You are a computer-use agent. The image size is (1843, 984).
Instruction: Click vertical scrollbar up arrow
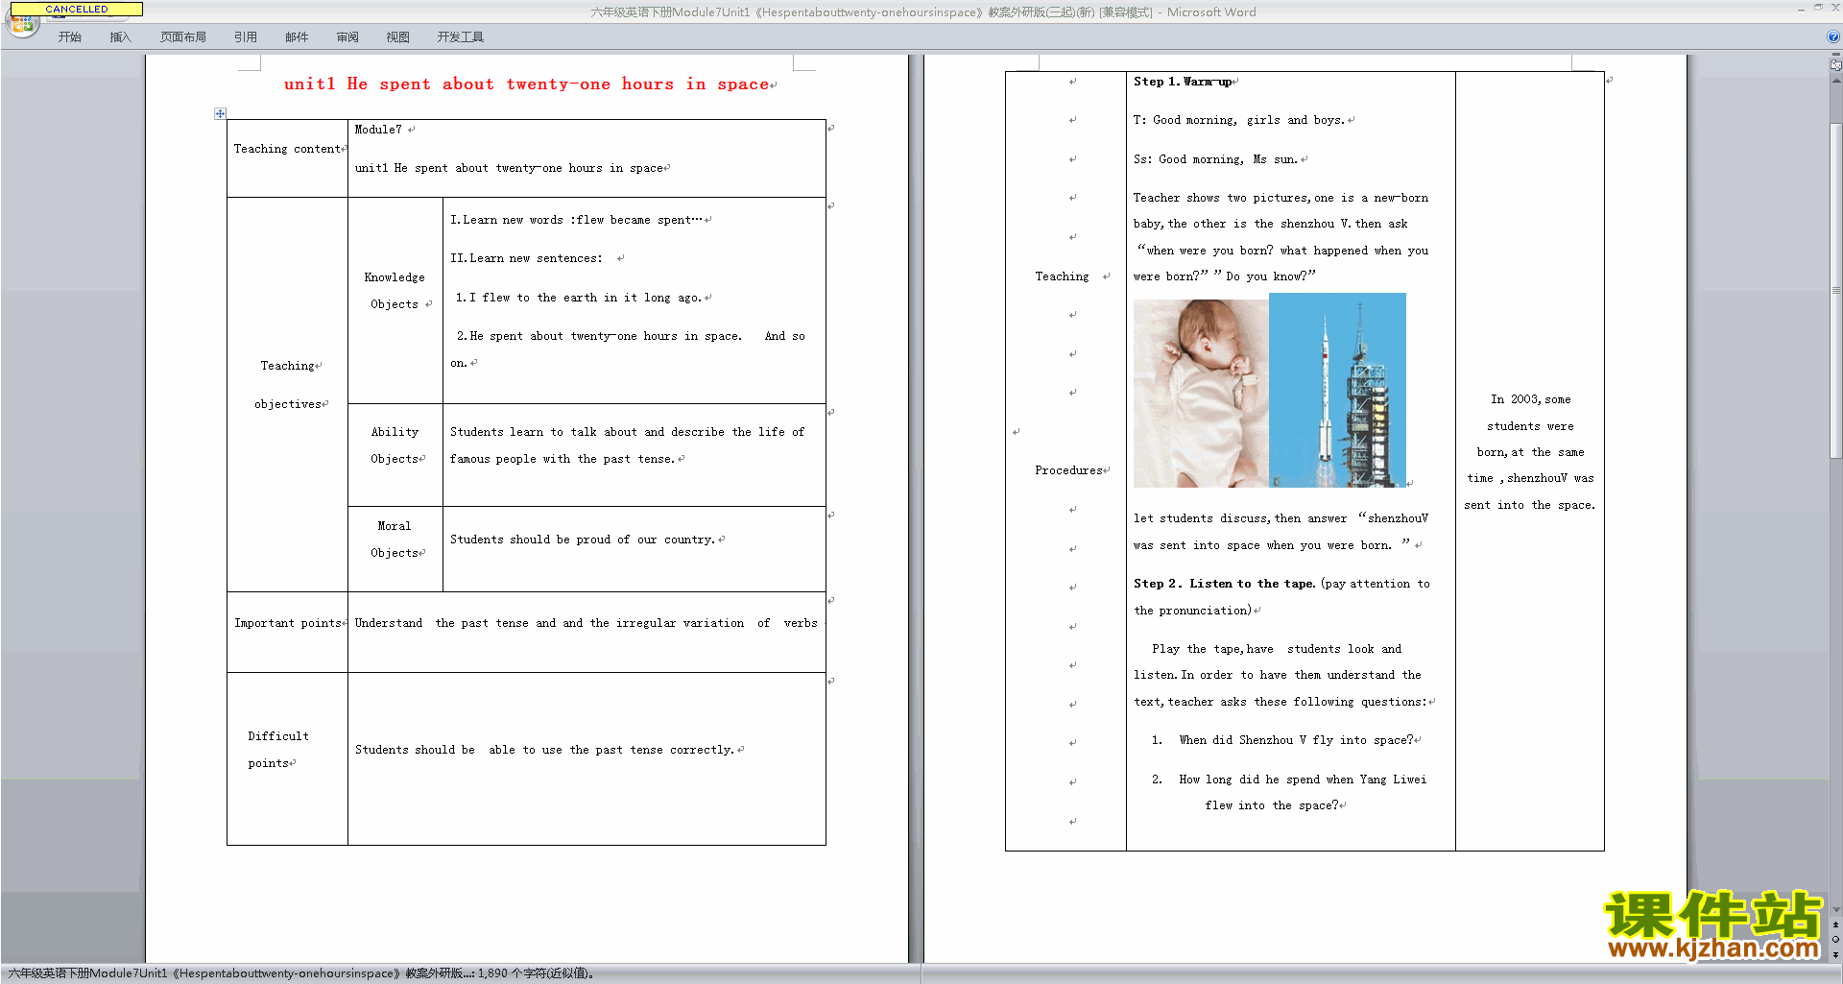tap(1835, 81)
